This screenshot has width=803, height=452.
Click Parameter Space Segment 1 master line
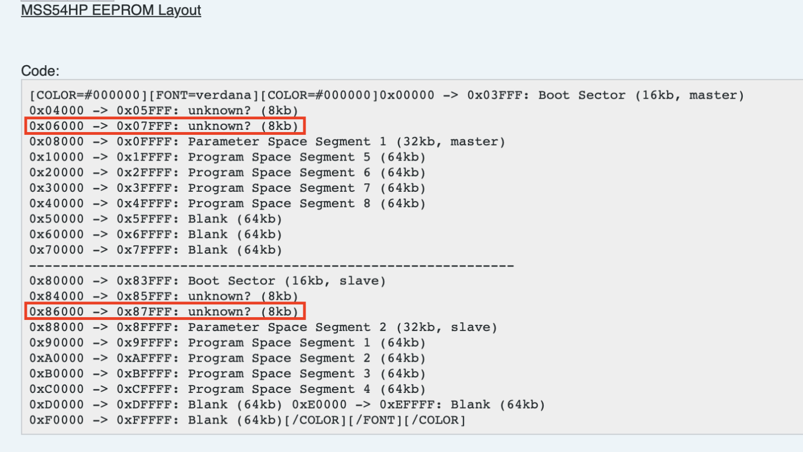click(267, 142)
